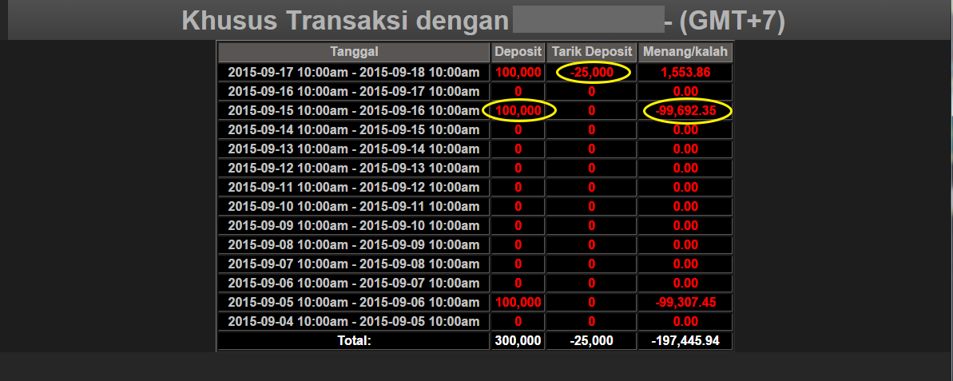Select the date range starting 2015-09-16 10:00am
Screen dimensions: 953x381
pos(354,91)
